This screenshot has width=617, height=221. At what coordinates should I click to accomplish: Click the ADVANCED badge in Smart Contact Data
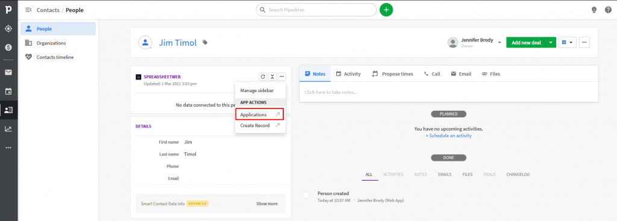coord(198,204)
